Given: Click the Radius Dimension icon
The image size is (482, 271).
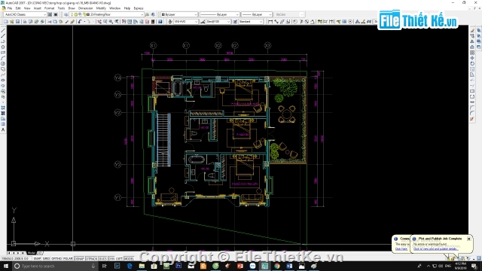Looking at the screenshot, I should [295, 22].
